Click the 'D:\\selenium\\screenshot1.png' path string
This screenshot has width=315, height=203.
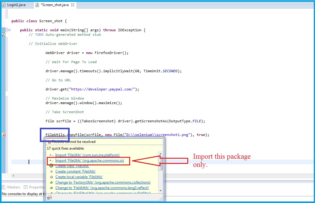coord(157,135)
